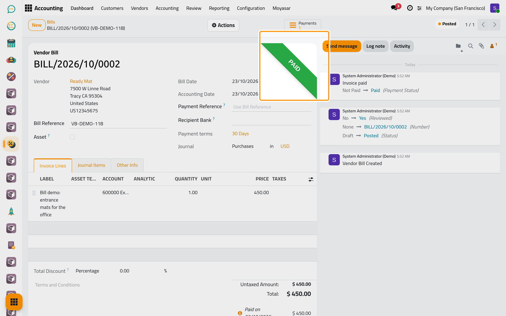Click the user avatar in top right
The width and height of the screenshot is (506, 316).
[495, 8]
